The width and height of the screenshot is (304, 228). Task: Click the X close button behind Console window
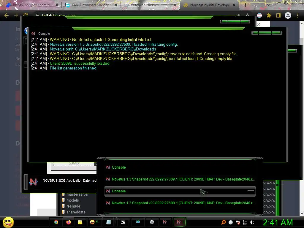point(258,25)
